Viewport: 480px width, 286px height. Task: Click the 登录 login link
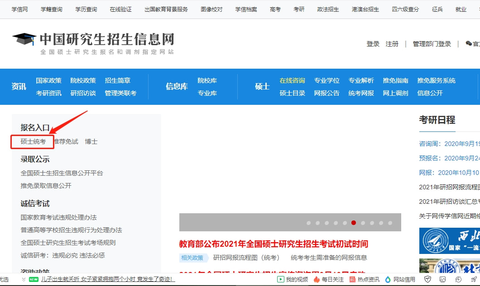(x=373, y=44)
